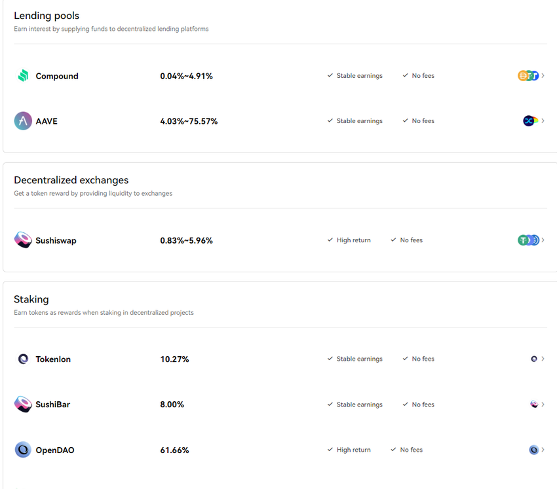
Task: Click Sushiswap's supported token icons cluster
Action: [x=529, y=240]
